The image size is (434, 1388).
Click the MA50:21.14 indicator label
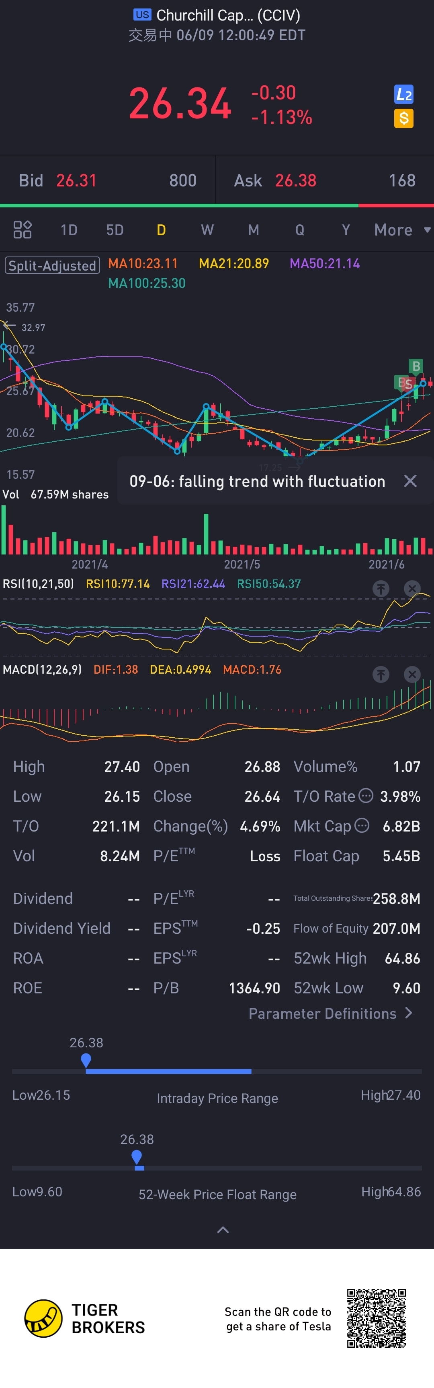[x=324, y=263]
